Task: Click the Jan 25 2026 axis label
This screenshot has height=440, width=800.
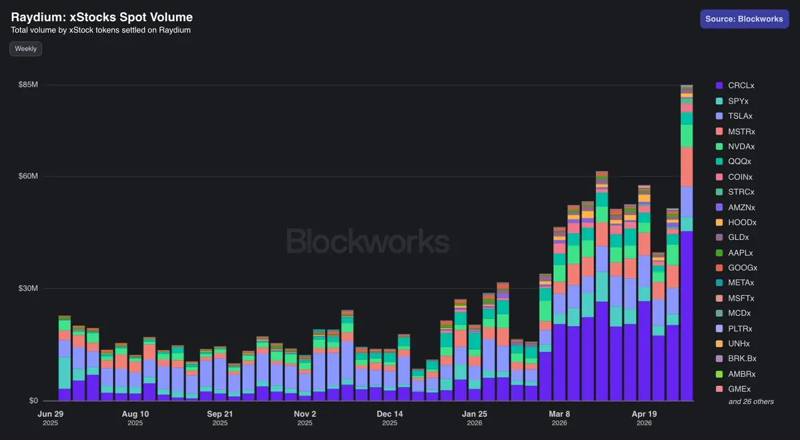Action: click(x=474, y=418)
